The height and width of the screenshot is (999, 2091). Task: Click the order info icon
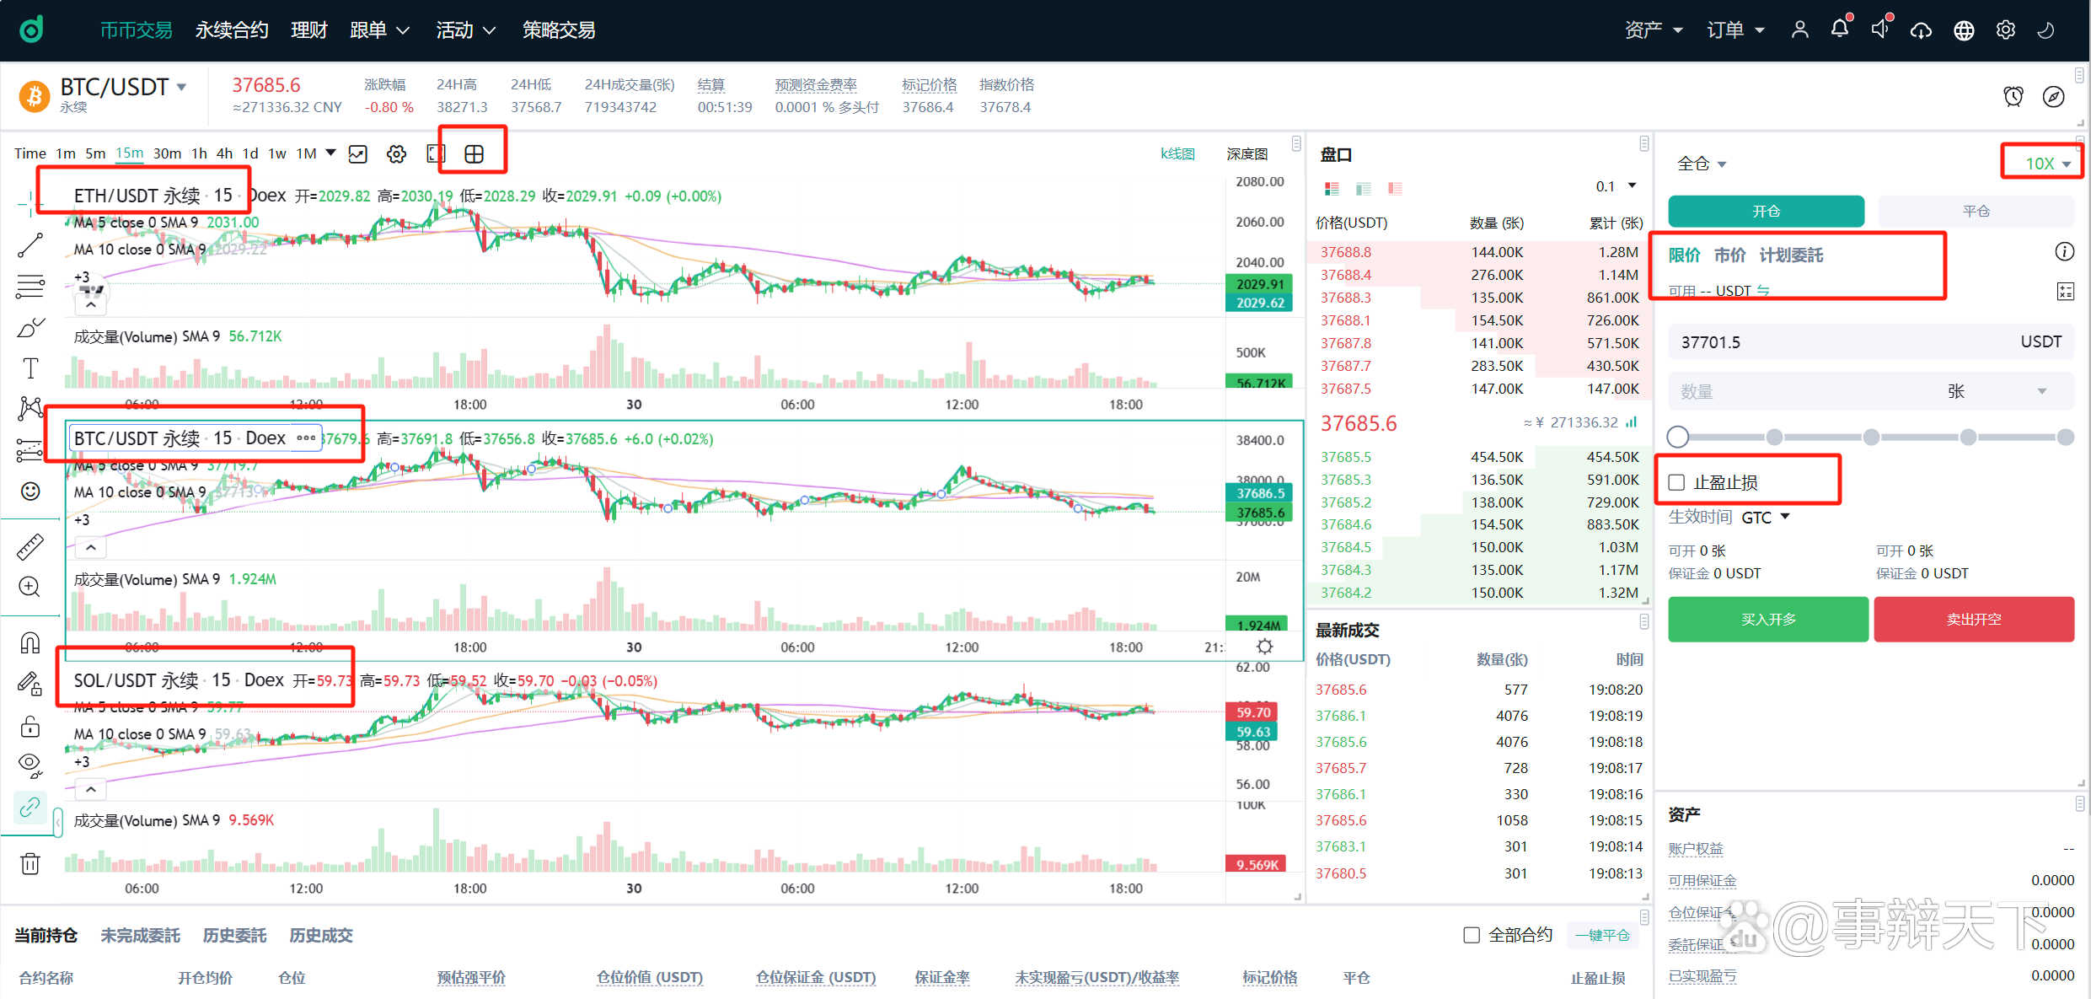[x=2065, y=251]
